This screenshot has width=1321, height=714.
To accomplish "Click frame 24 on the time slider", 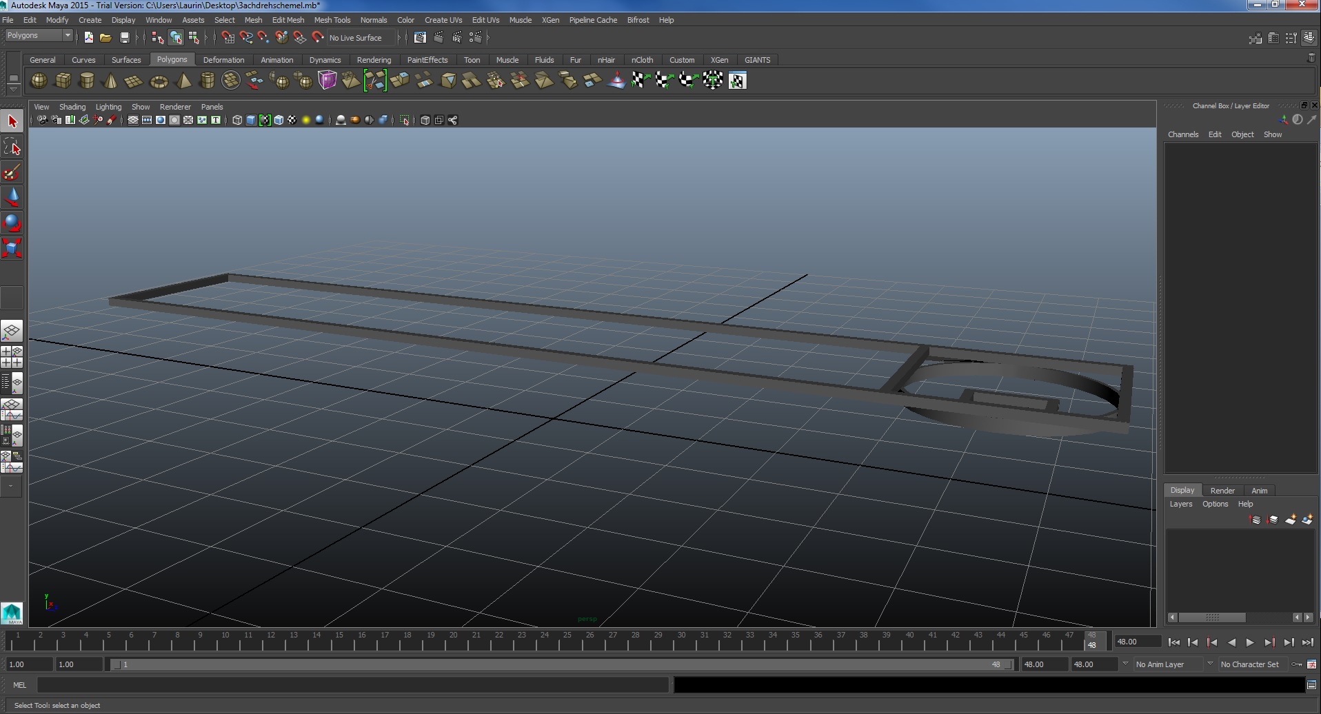I will (545, 642).
